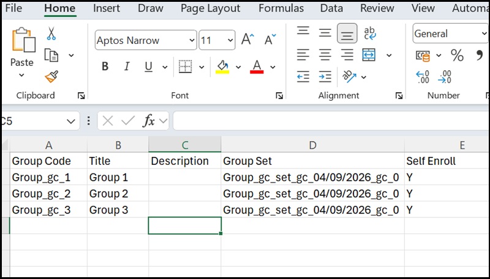Expand Accounting format dropdown arrow
Screen dimensions: 490x279
point(439,56)
